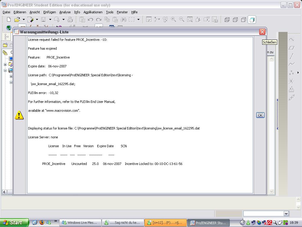302x227 pixels.
Task: Expand datum points flyout arrow
Action: (298, 73)
